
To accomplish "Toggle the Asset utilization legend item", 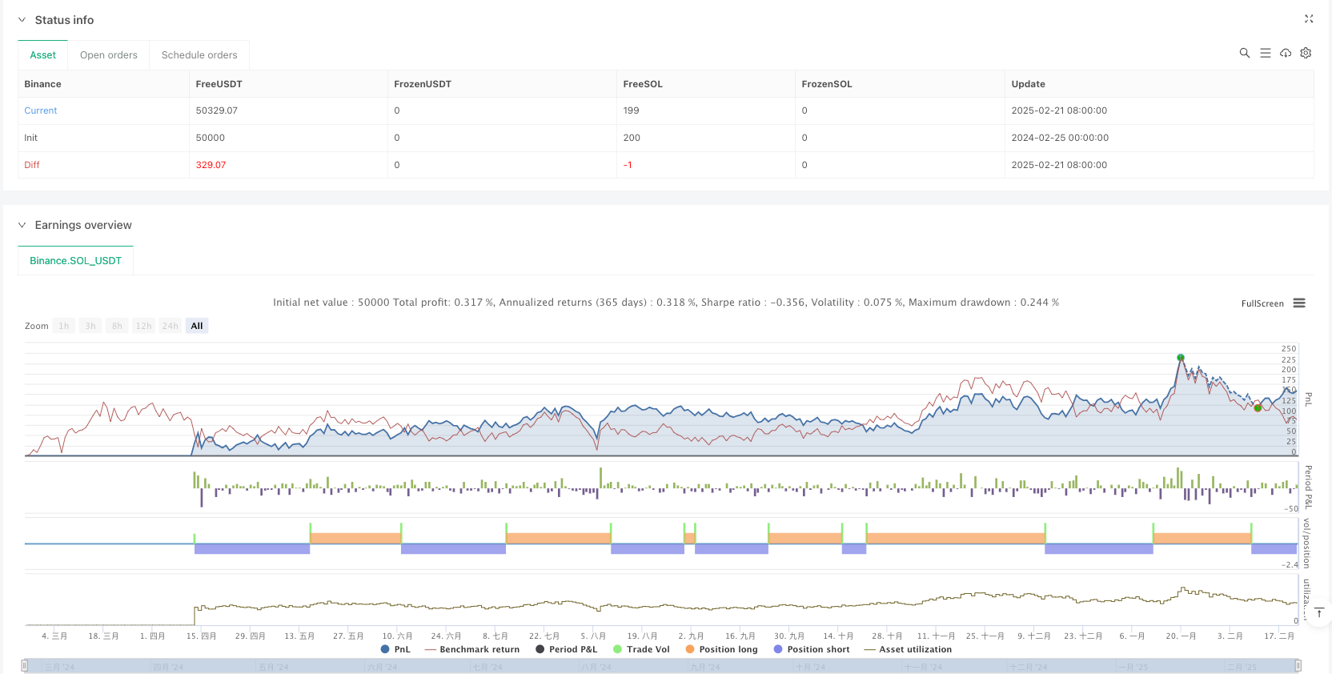I will tap(908, 649).
